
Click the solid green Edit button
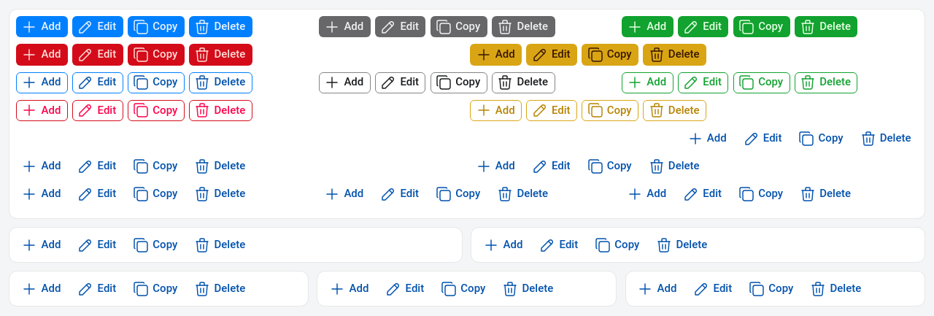703,27
